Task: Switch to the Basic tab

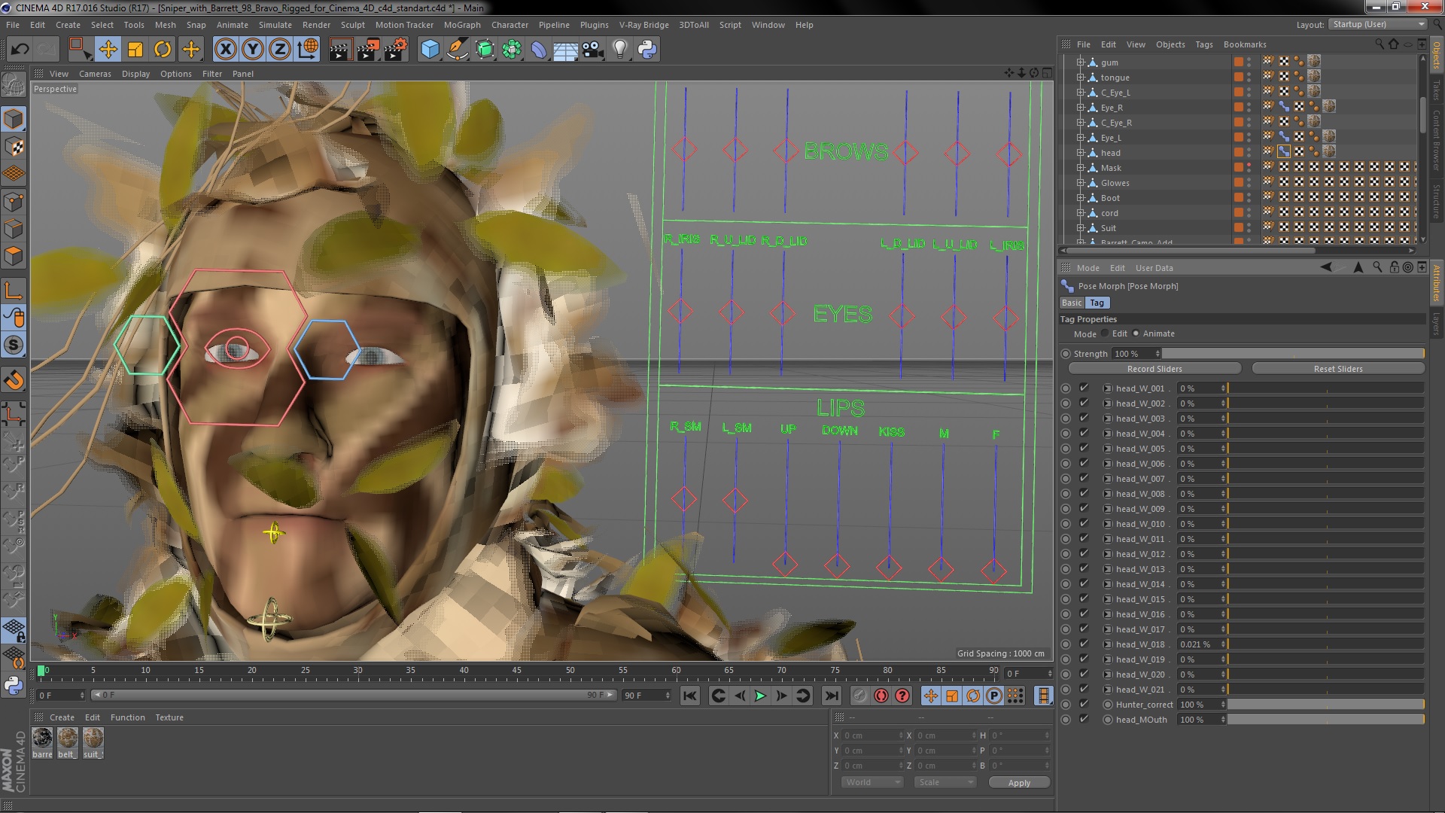Action: [1072, 303]
